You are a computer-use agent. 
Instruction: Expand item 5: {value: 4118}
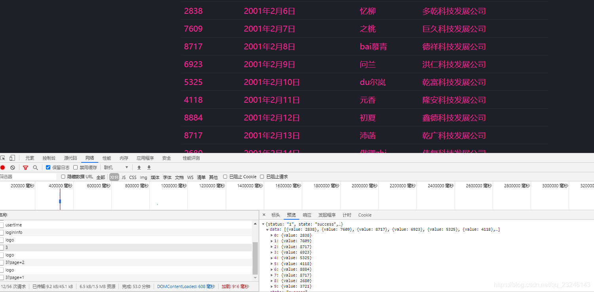(x=272, y=264)
